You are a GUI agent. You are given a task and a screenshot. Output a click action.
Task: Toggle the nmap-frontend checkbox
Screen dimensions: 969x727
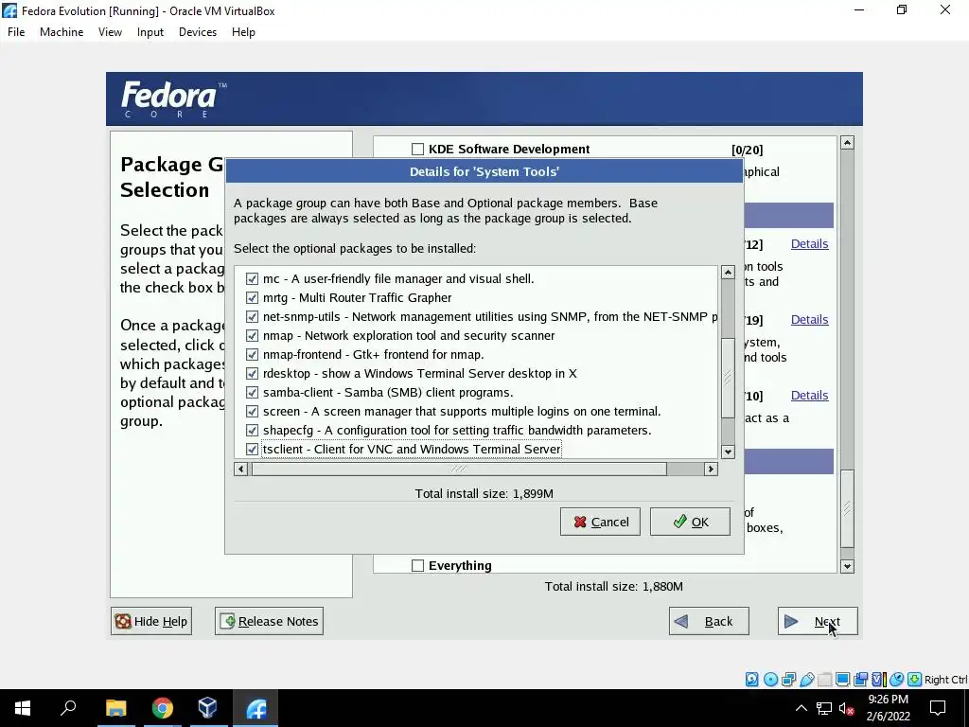pyautogui.click(x=252, y=355)
